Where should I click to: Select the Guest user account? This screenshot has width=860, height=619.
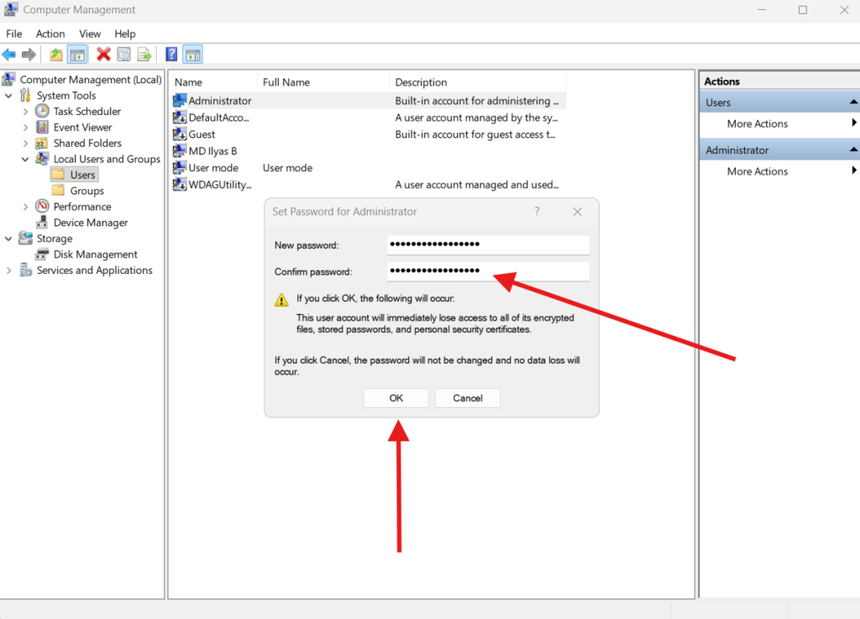click(x=202, y=134)
